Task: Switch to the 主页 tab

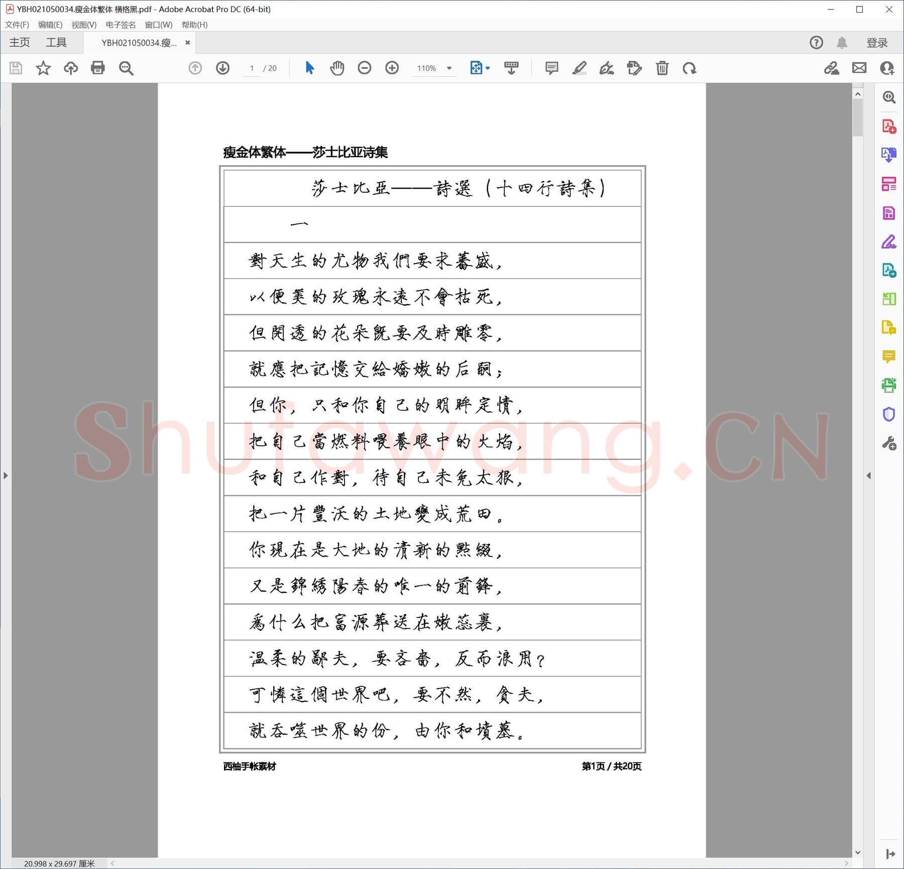Action: coord(20,43)
